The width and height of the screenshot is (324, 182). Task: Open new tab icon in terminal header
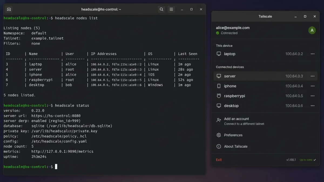pyautogui.click(x=9, y=9)
